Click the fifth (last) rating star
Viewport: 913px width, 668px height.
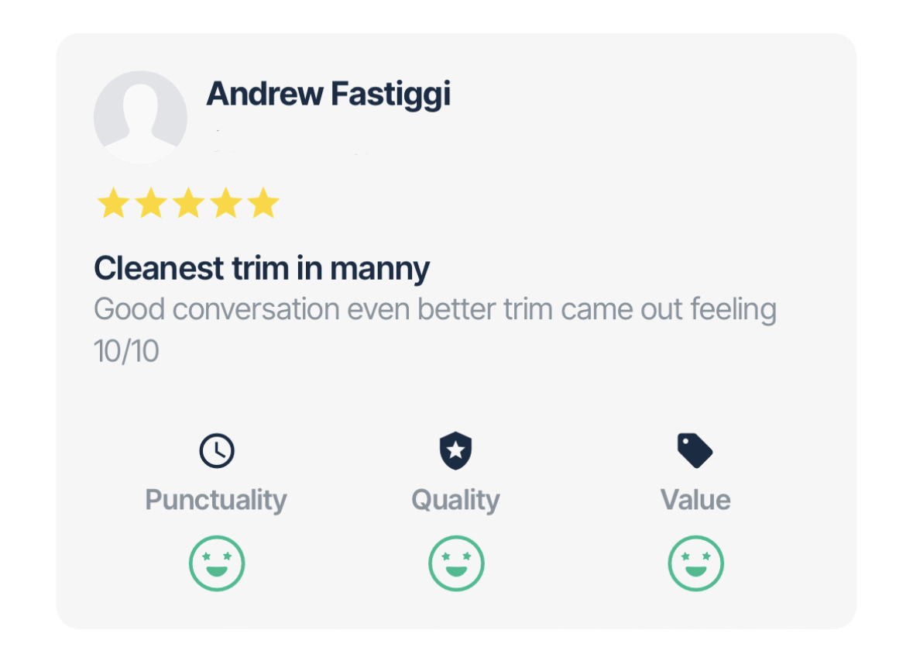pos(263,203)
